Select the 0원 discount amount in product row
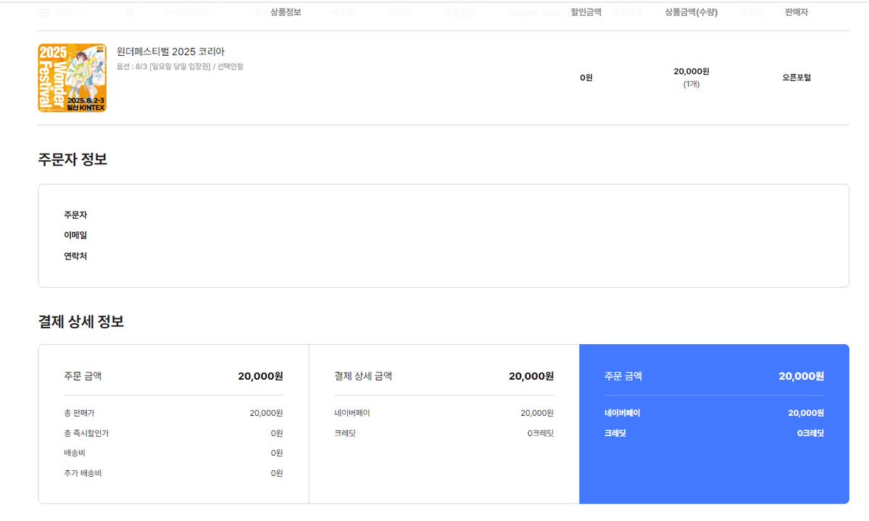Image resolution: width=869 pixels, height=521 pixels. point(586,78)
